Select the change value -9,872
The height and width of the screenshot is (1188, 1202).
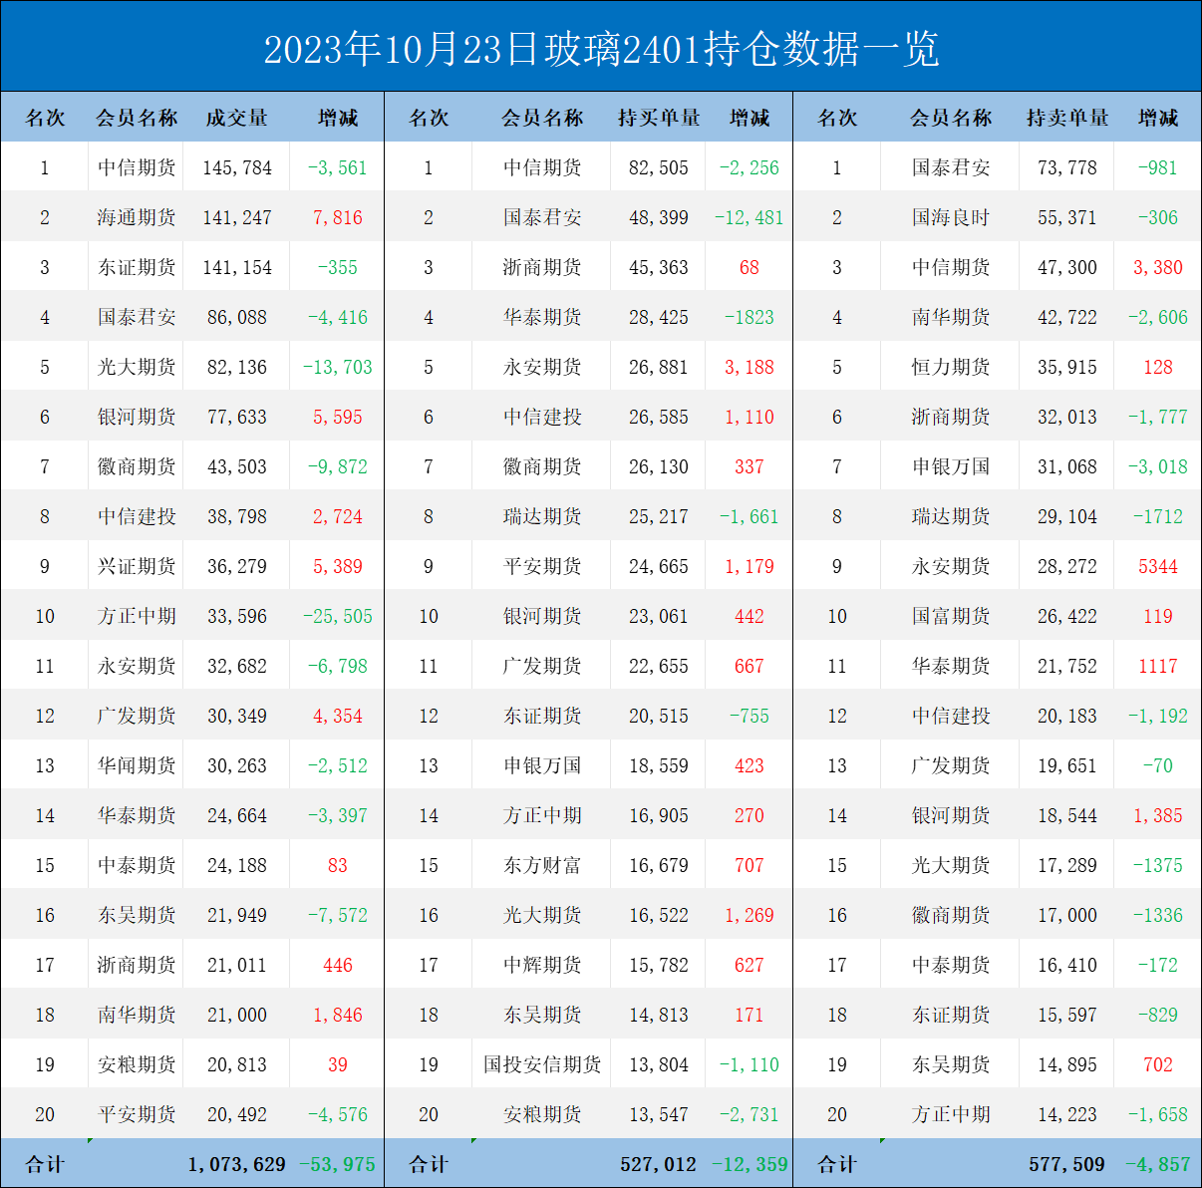[338, 466]
